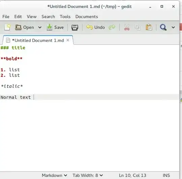Screen dimensions: 182x179
Task: Paste with the clipboard icon
Action: [149, 27]
